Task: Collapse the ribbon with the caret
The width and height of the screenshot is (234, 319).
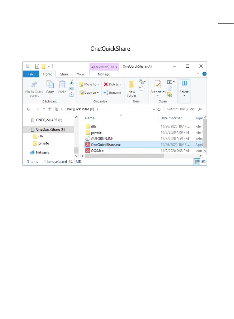Action: pos(198,74)
